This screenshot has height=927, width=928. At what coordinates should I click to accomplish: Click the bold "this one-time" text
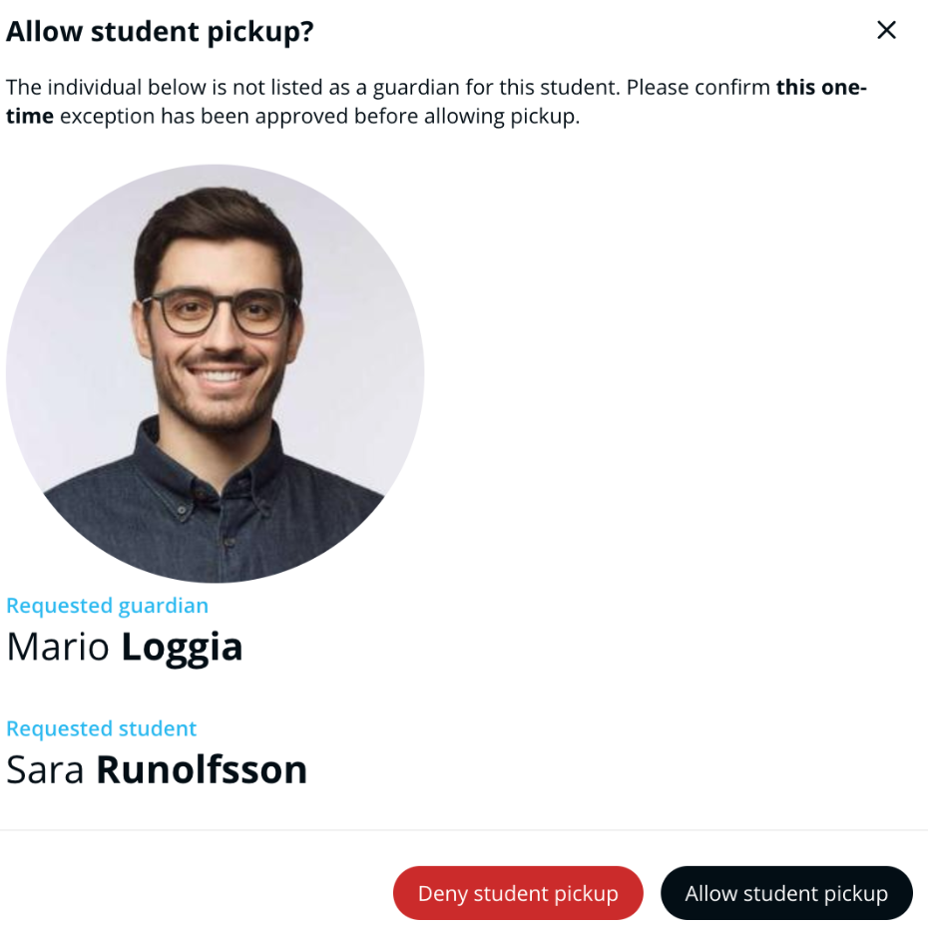click(x=820, y=87)
